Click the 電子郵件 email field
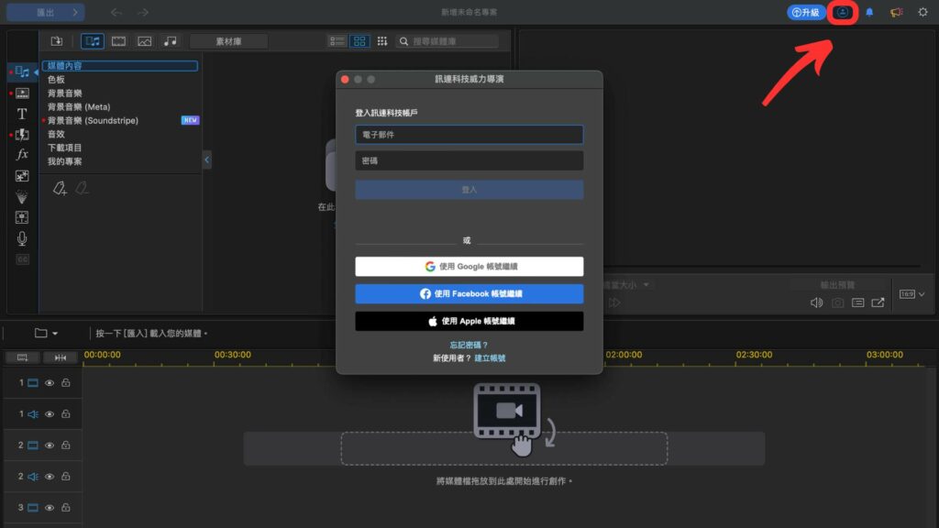The height and width of the screenshot is (528, 939). pos(469,135)
